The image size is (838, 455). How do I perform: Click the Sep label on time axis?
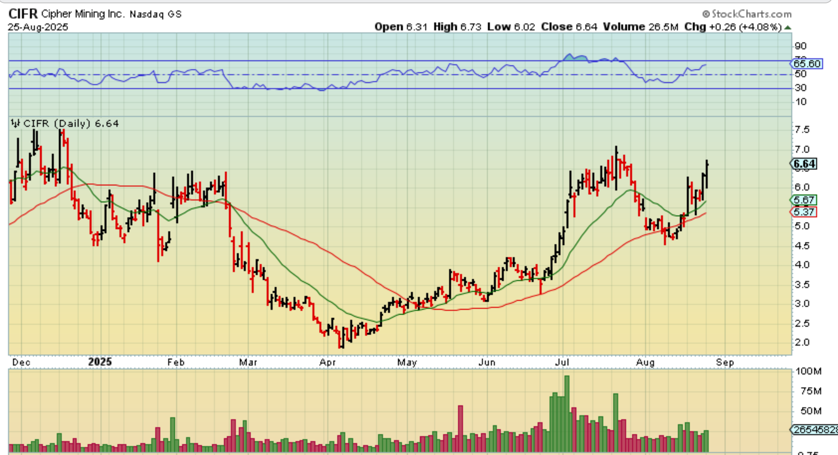(x=725, y=363)
